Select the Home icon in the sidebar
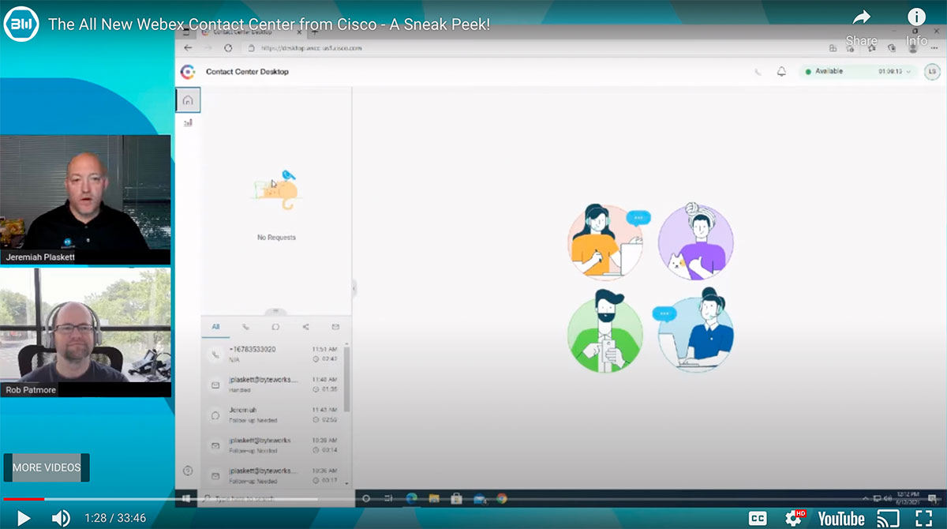This screenshot has height=529, width=947. click(x=187, y=99)
